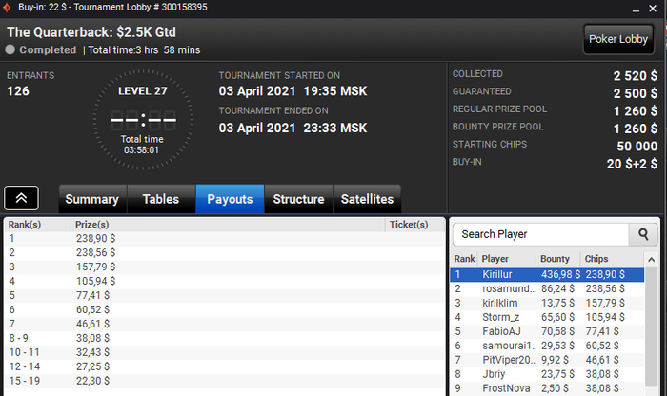Collapse header with double chevron button

(21, 198)
